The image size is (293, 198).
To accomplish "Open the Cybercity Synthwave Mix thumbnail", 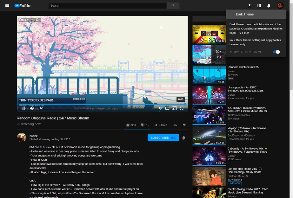I will (x=209, y=156).
